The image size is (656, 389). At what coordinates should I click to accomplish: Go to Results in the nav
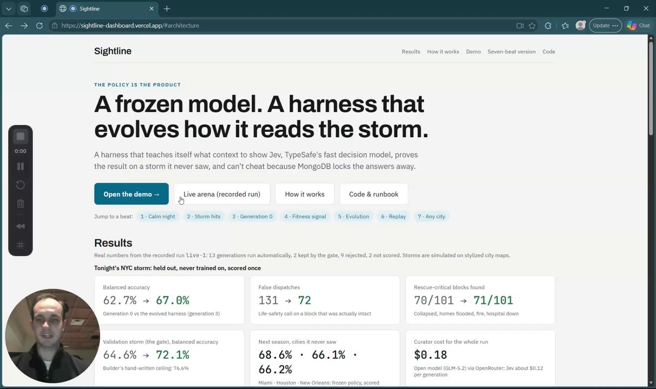[411, 52]
